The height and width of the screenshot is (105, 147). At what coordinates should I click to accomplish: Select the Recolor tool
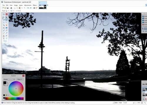click(x=6, y=36)
